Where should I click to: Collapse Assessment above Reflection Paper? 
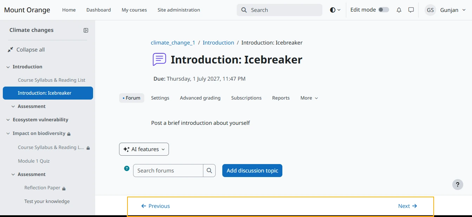pos(13,175)
